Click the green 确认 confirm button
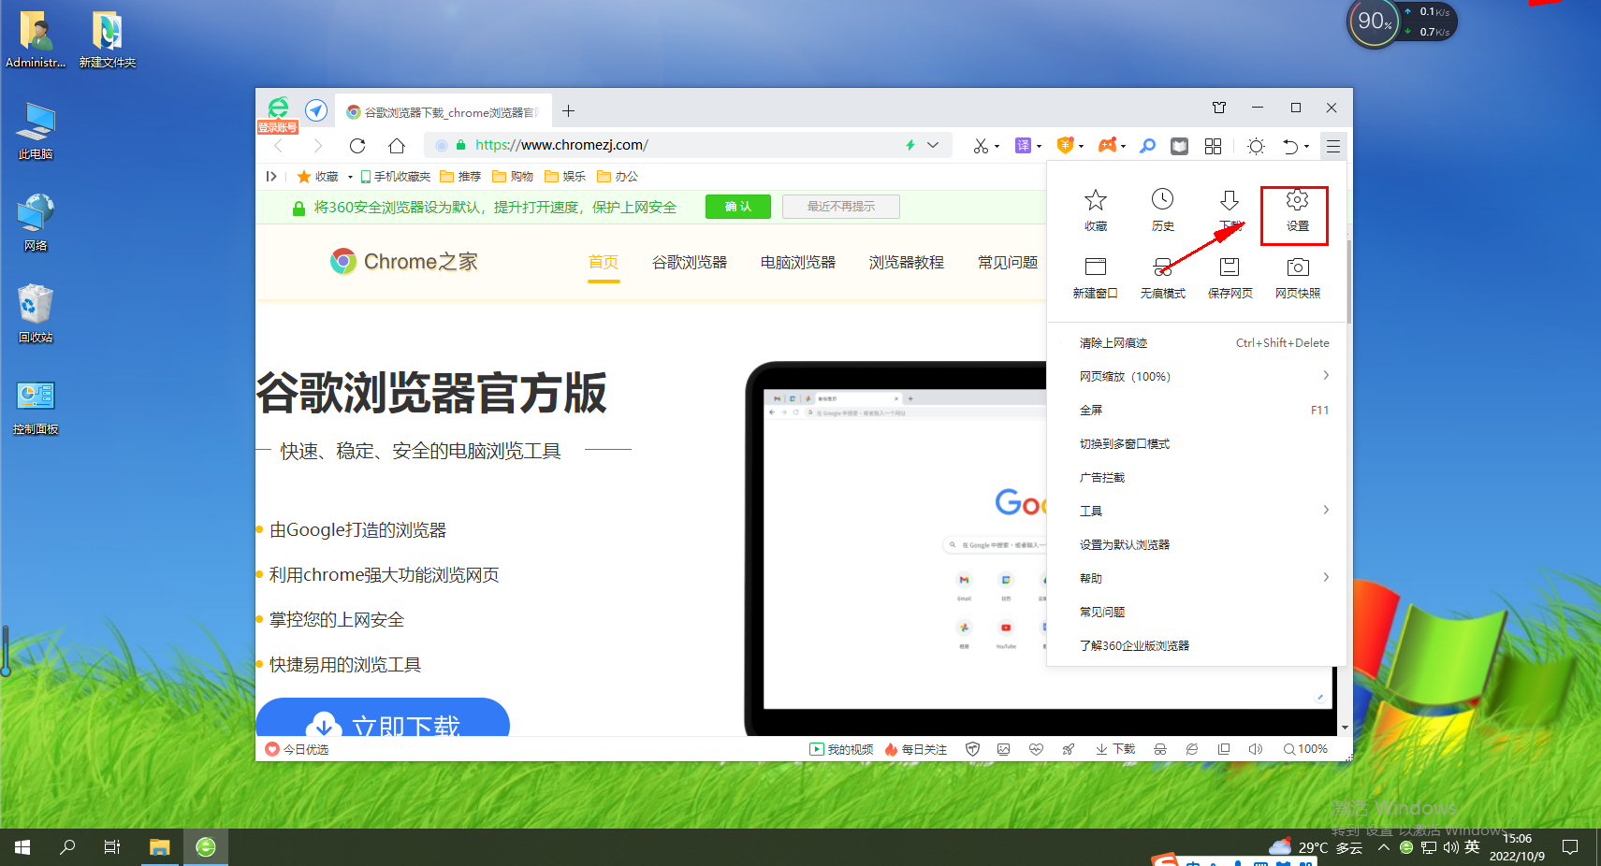 [x=738, y=207]
